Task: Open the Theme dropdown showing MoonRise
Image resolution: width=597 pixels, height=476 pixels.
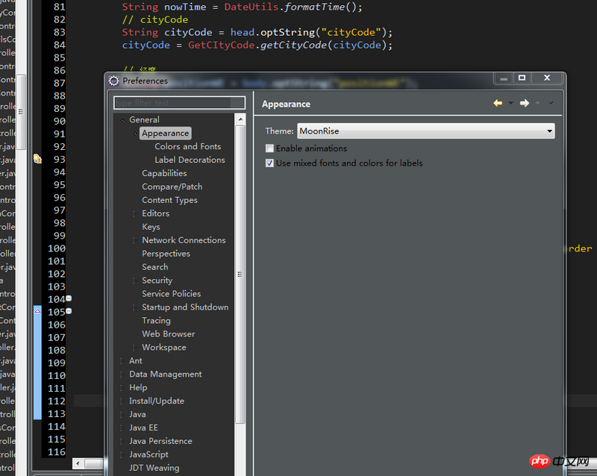Action: click(x=425, y=131)
